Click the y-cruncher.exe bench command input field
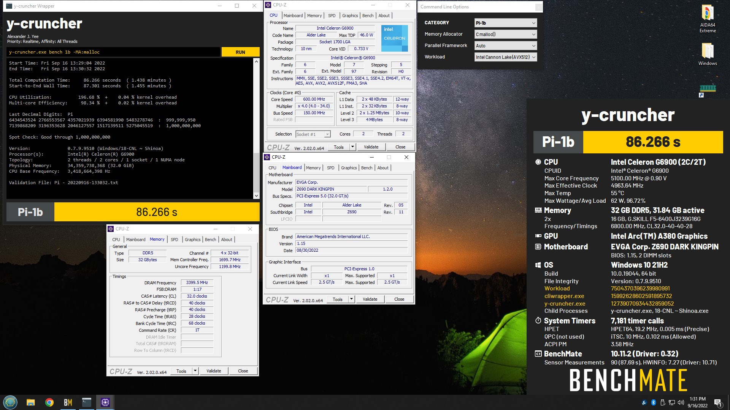Image resolution: width=730 pixels, height=410 pixels. [113, 52]
